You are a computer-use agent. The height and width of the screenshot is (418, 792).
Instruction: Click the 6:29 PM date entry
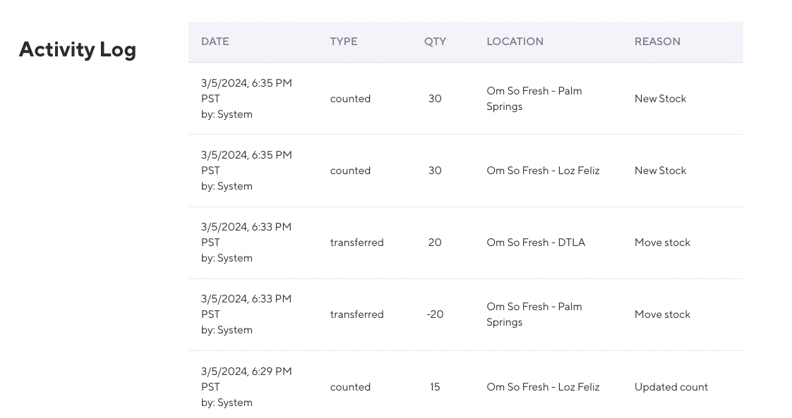246,371
